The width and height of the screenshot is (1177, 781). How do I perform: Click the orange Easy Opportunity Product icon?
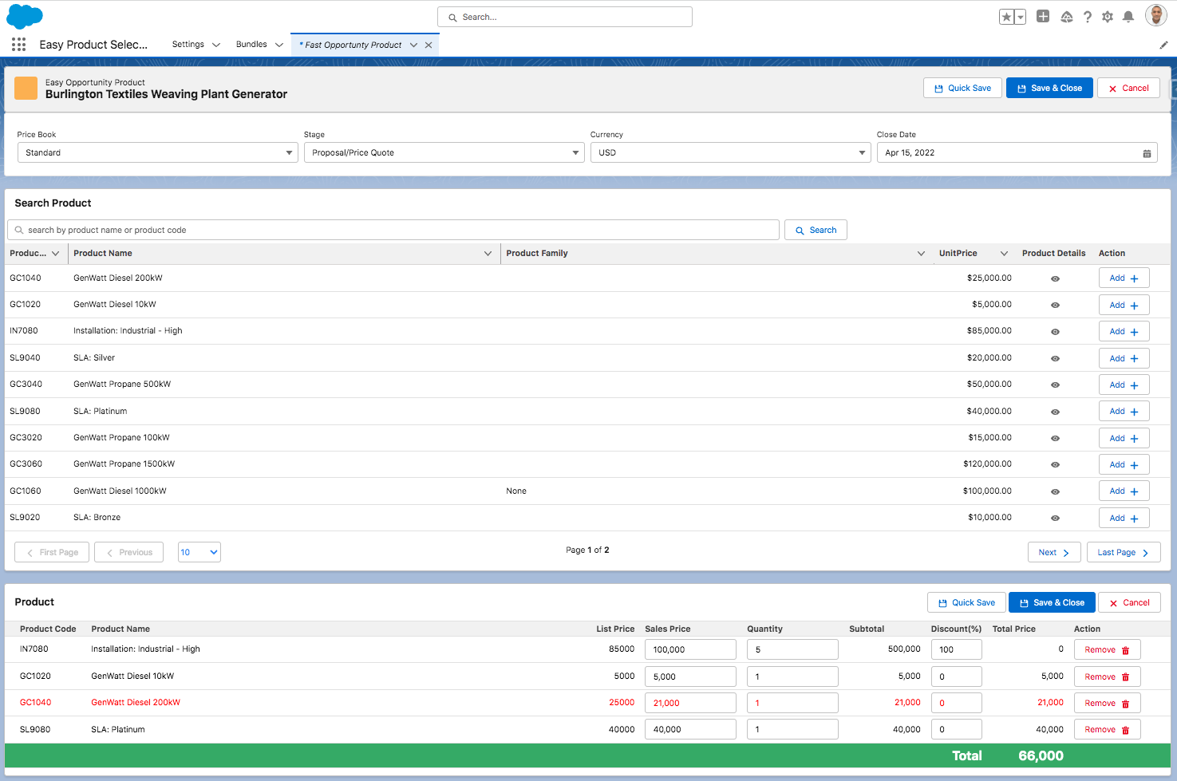click(26, 88)
